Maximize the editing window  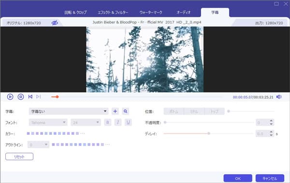276,3
